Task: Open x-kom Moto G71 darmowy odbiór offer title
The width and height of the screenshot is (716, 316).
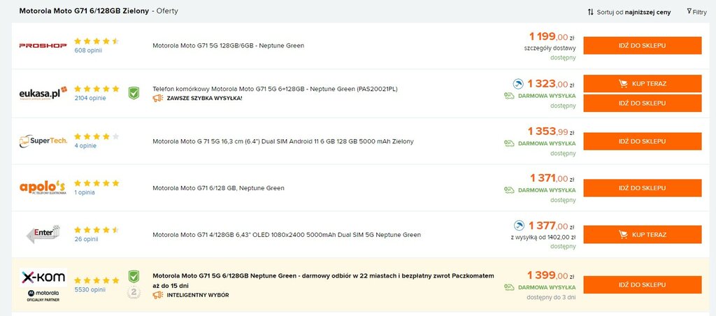Action: point(323,281)
